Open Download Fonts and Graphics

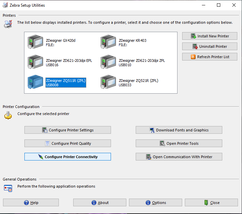pos(179,130)
